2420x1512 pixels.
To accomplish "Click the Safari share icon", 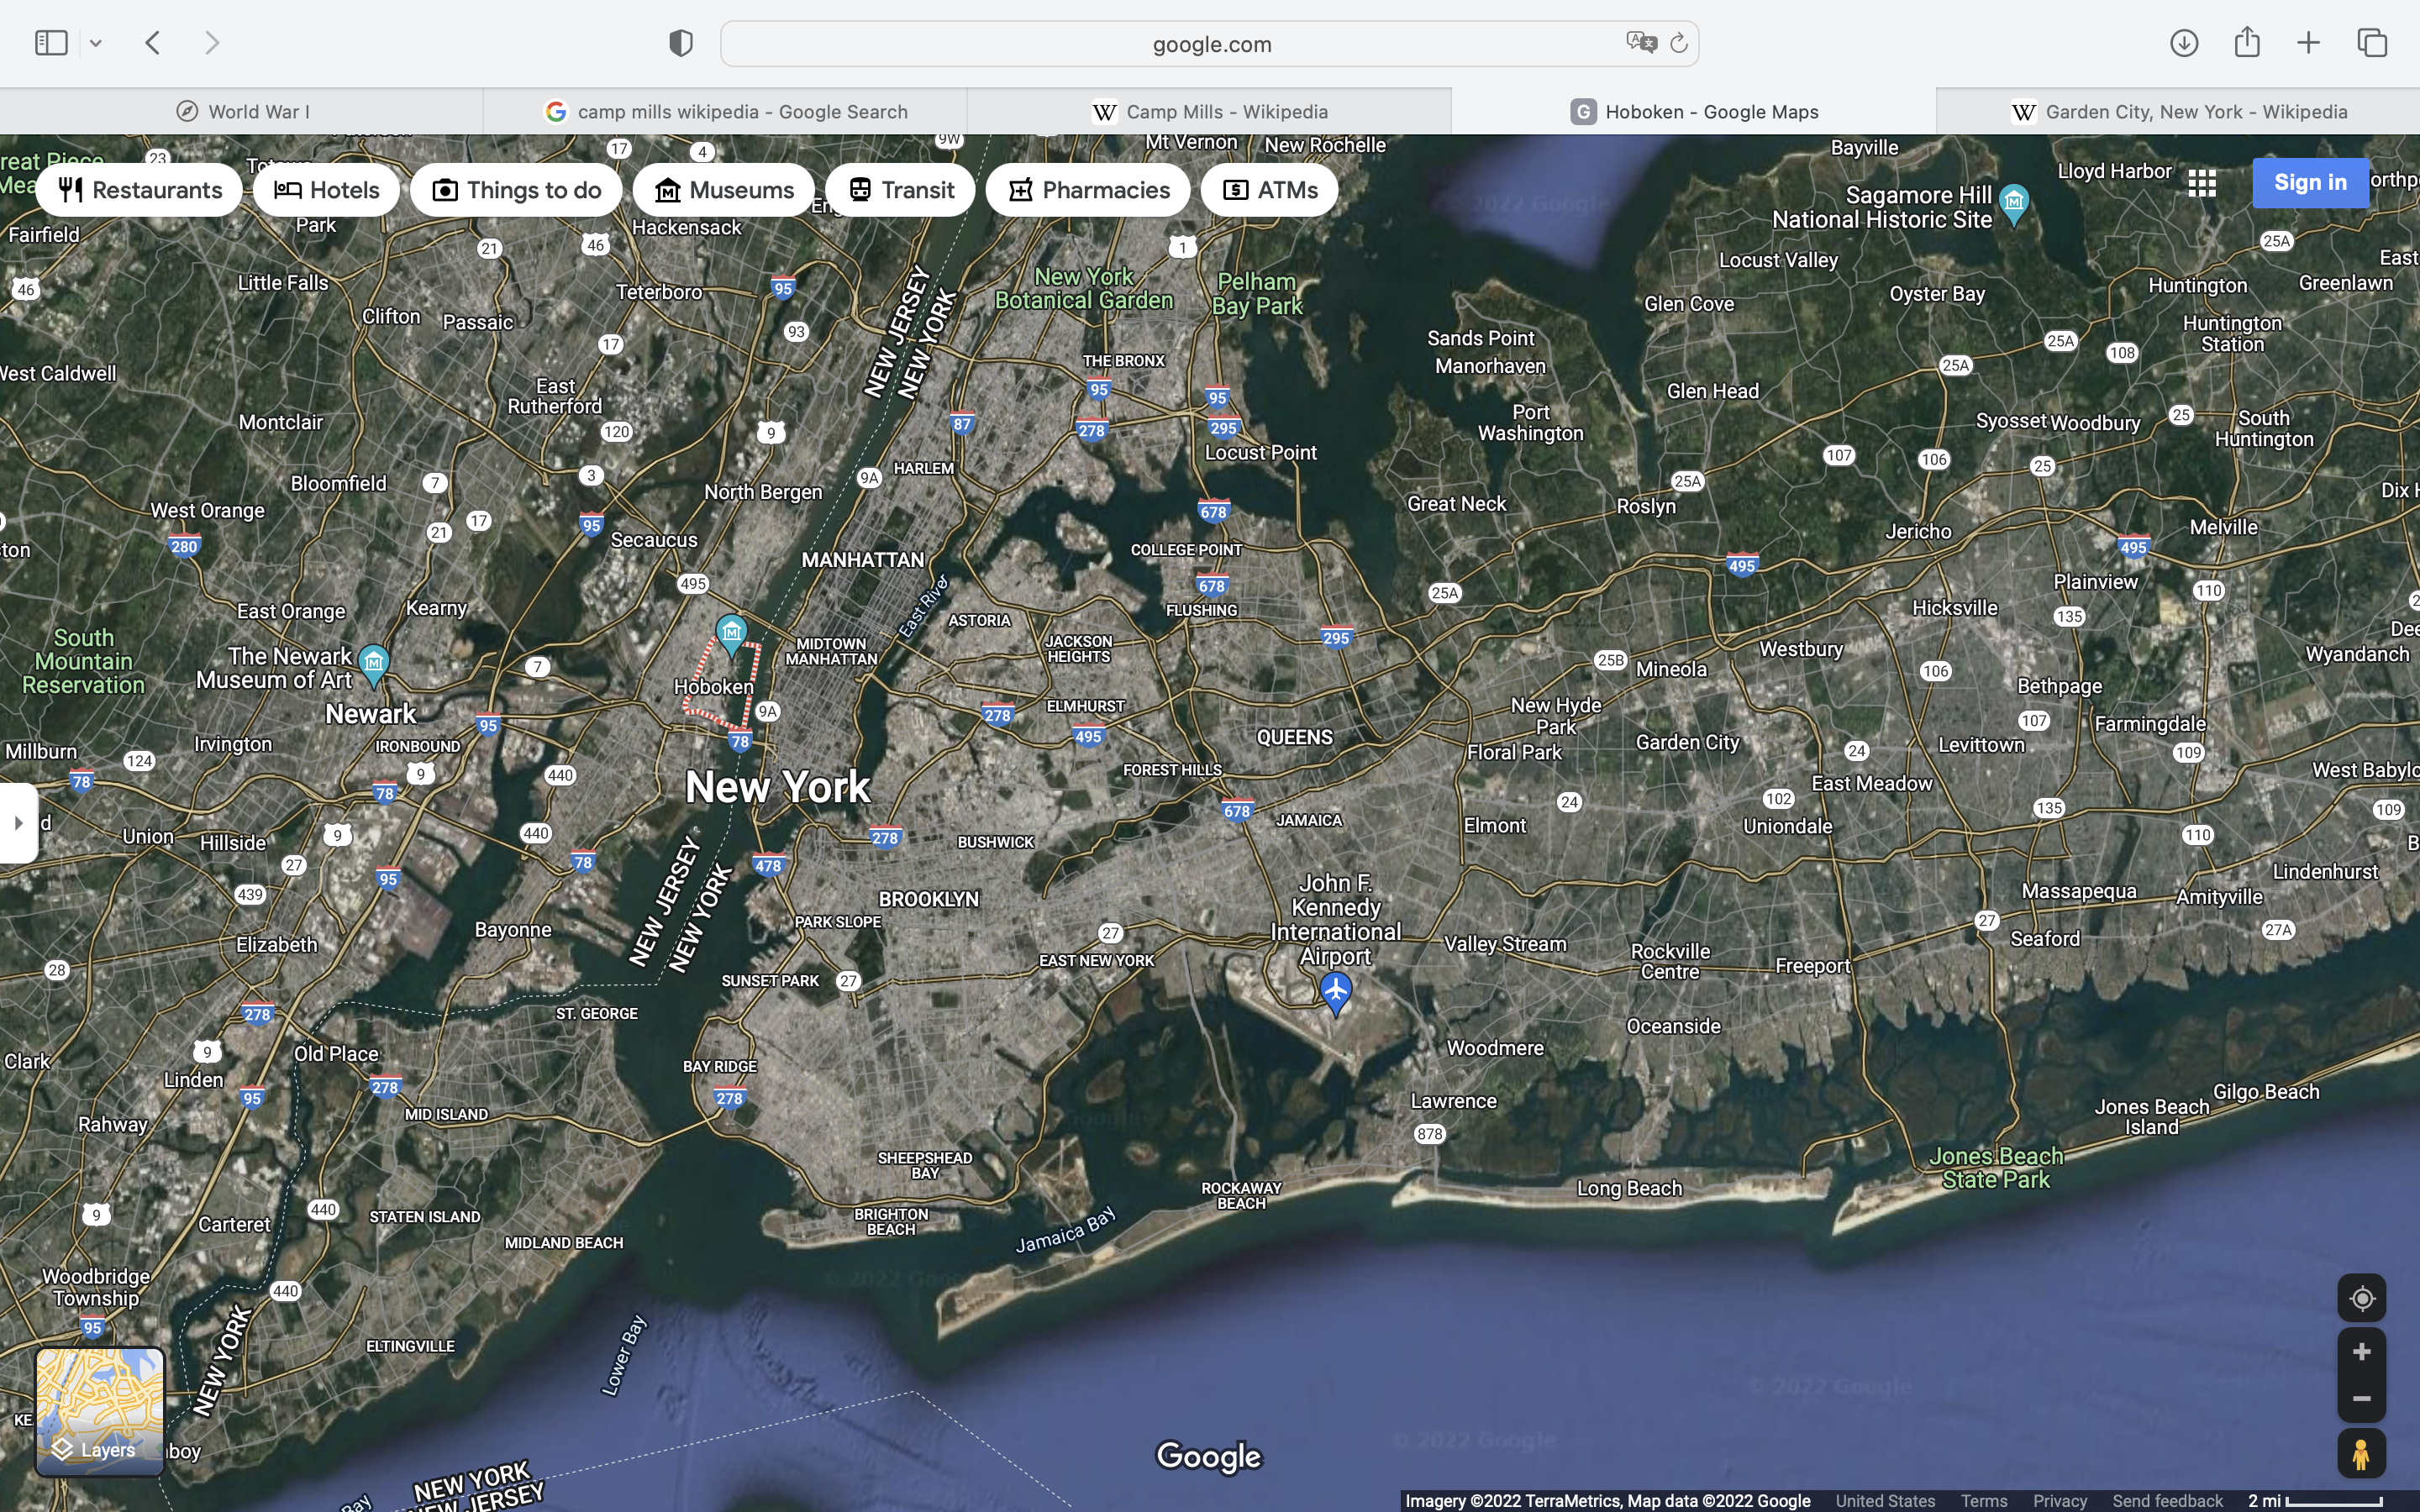I will [x=2246, y=43].
